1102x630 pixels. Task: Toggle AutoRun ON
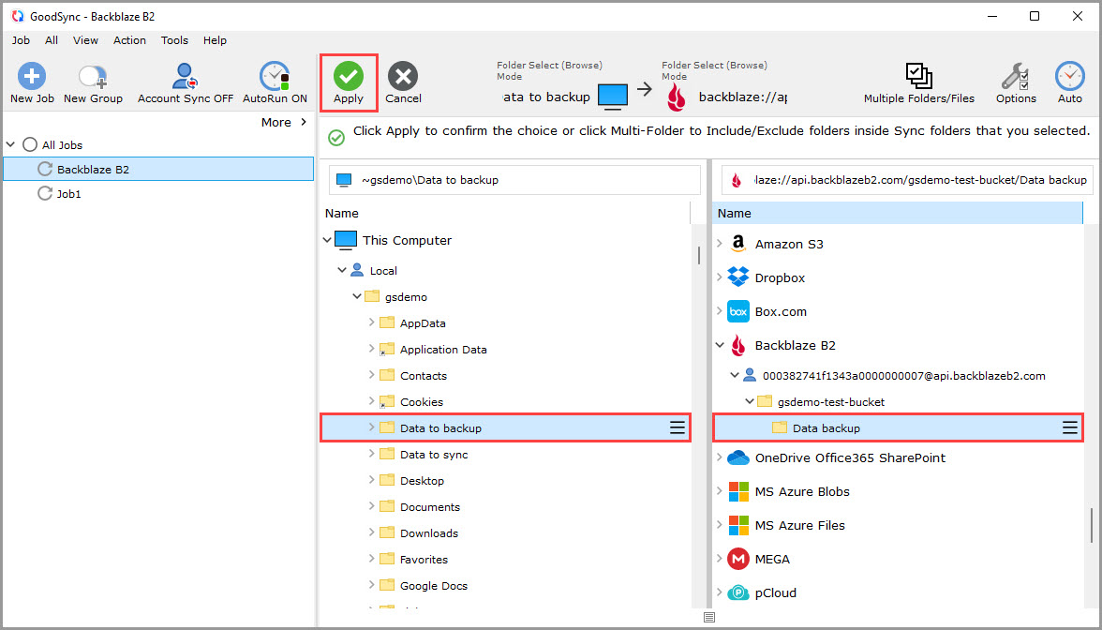coord(275,82)
